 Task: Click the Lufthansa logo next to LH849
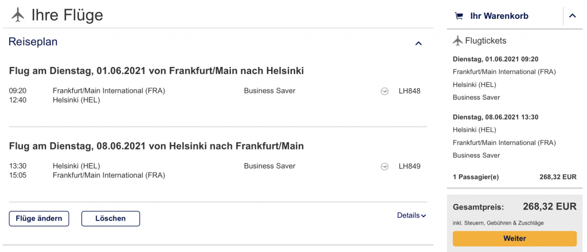pos(385,167)
